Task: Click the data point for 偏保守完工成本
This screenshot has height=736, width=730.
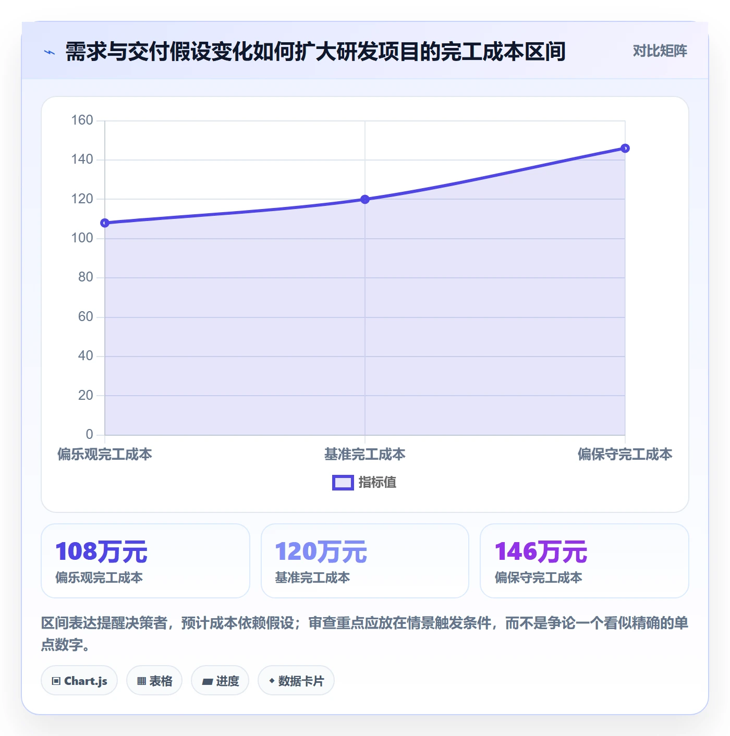Action: pos(625,149)
